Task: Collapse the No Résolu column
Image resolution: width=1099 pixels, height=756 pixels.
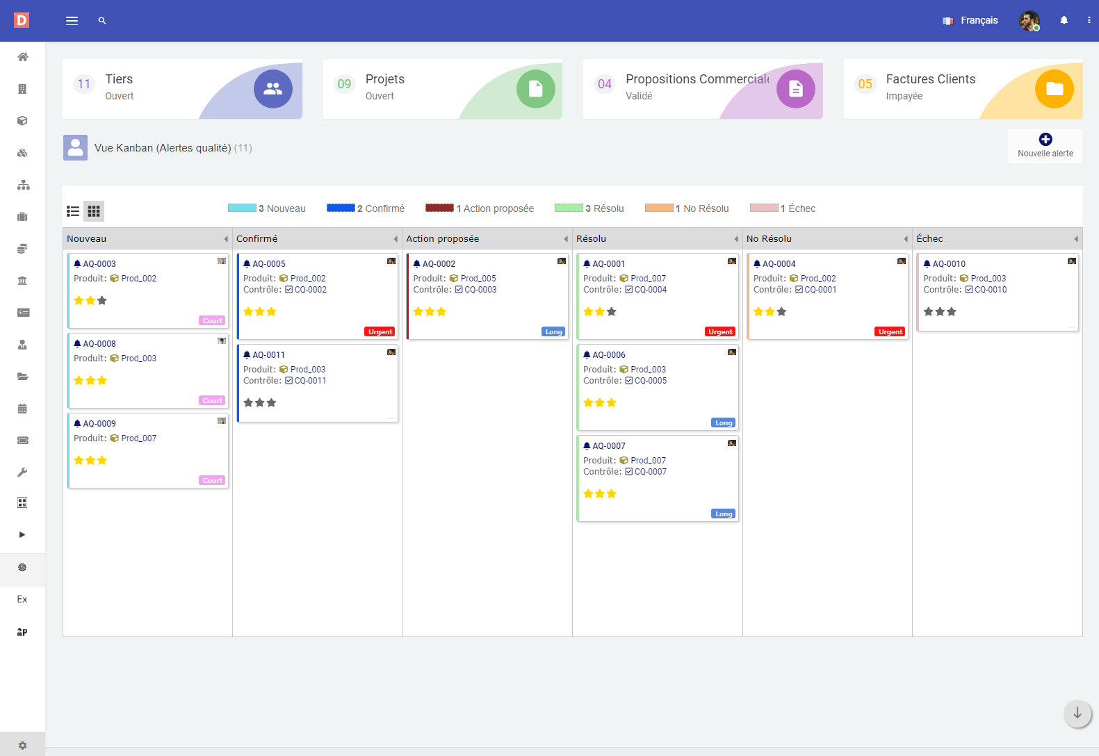Action: click(906, 239)
